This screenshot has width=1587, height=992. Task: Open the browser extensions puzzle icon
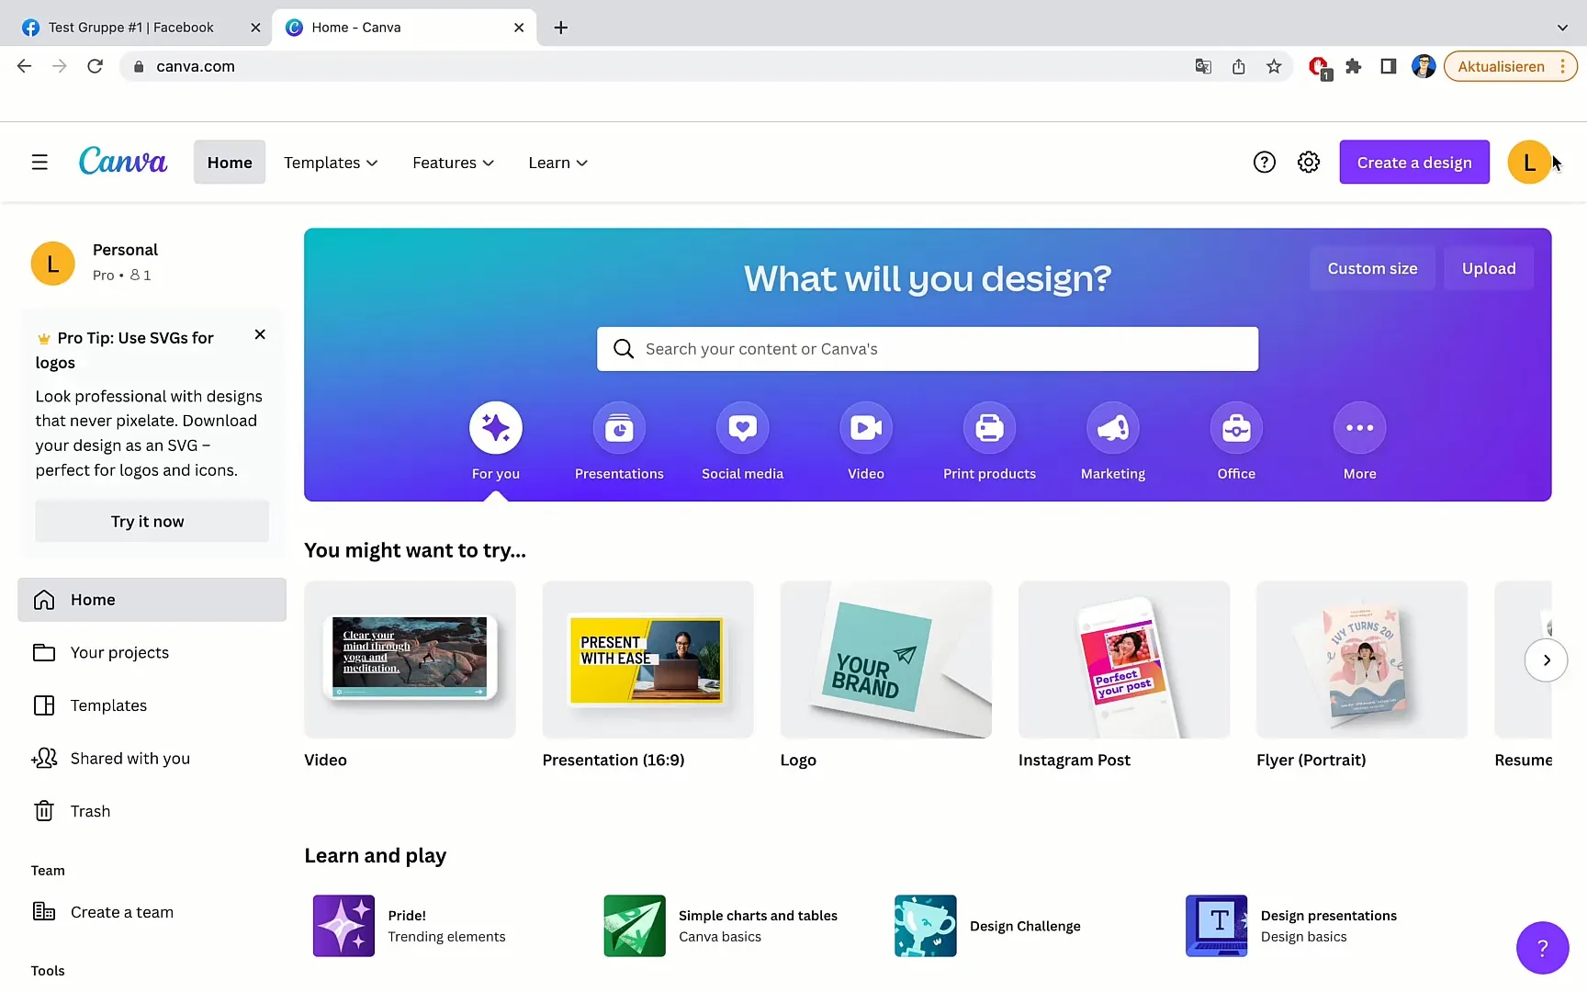pos(1354,66)
